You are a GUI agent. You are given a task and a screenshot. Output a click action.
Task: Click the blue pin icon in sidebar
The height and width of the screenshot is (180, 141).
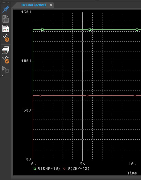pyautogui.click(x=6, y=9)
